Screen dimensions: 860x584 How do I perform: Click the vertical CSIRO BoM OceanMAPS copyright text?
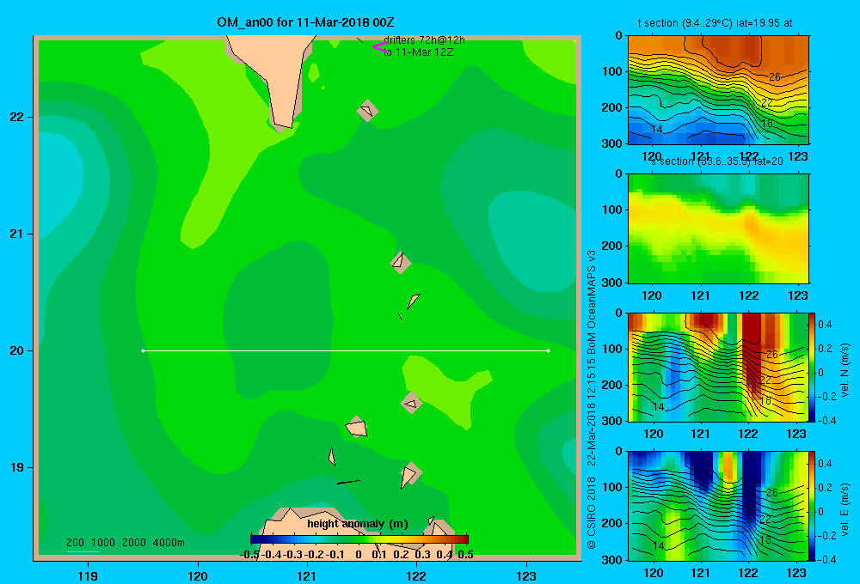592,400
